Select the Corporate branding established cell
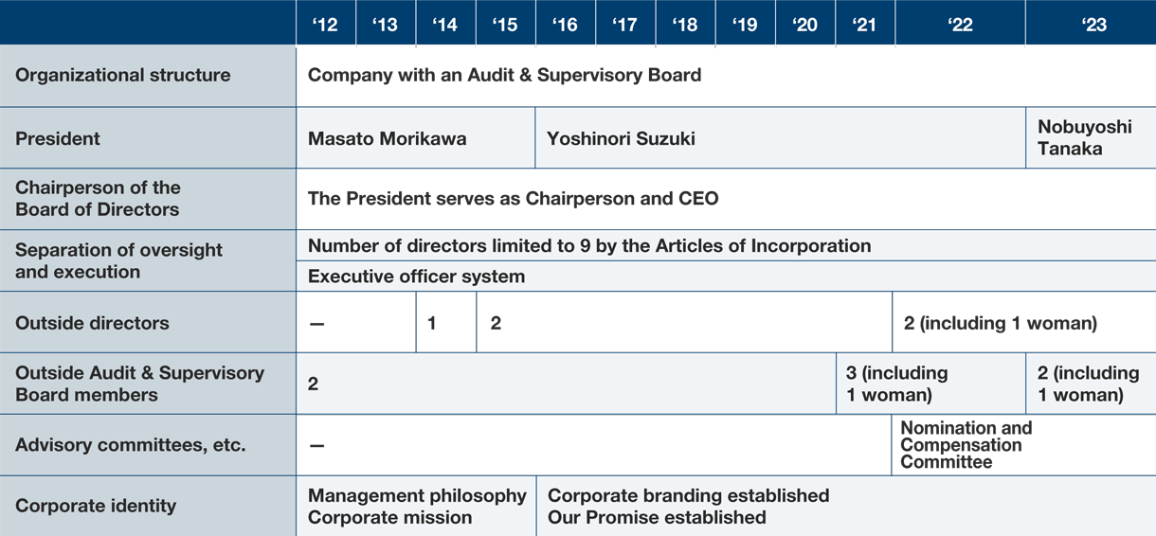This screenshot has width=1156, height=536. (x=846, y=506)
